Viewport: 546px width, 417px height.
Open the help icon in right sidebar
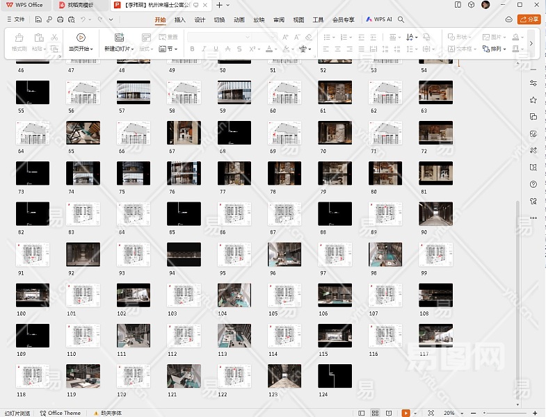(x=533, y=184)
